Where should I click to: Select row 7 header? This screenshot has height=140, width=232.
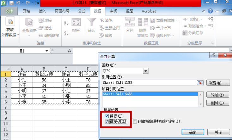click(x=6, y=107)
